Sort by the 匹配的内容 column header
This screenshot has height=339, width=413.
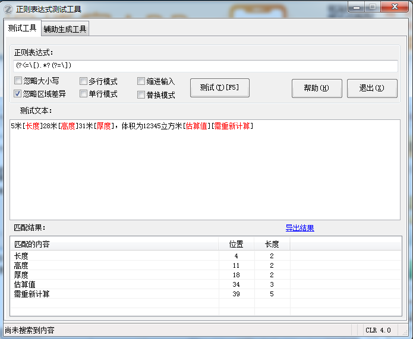113,244
